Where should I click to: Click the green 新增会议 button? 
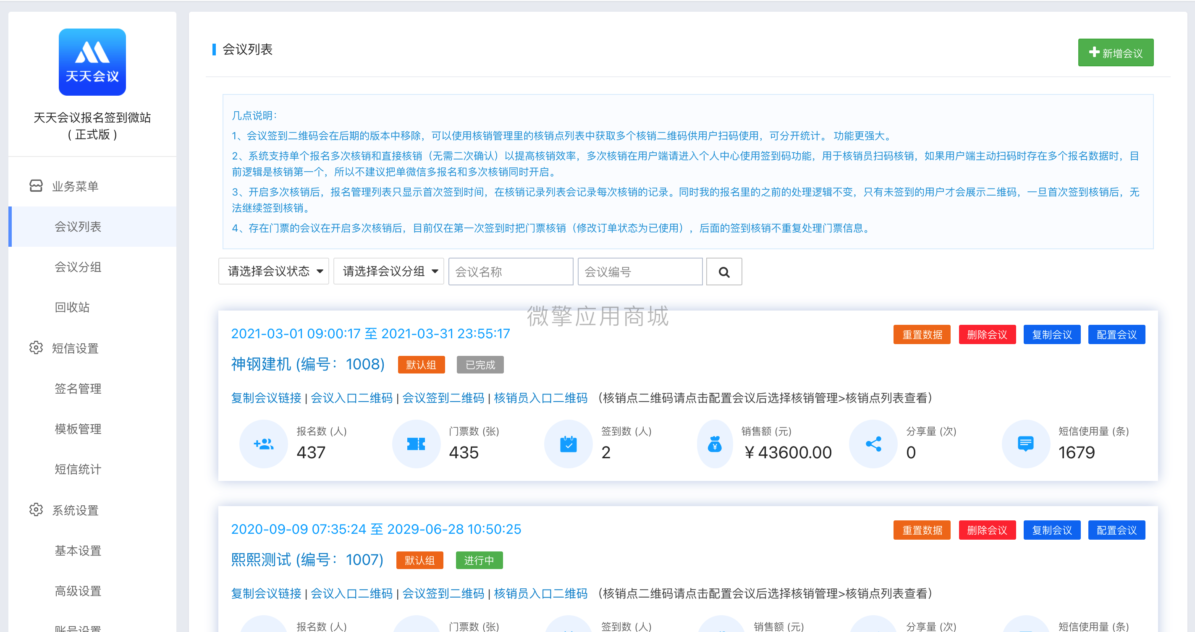(1115, 52)
